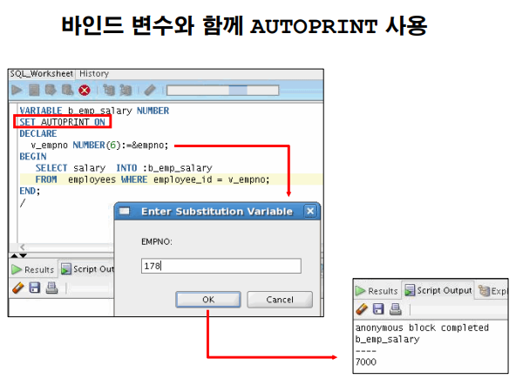This screenshot has width=516, height=379.
Task: Open the SQL Worksheet tab
Action: (42, 74)
